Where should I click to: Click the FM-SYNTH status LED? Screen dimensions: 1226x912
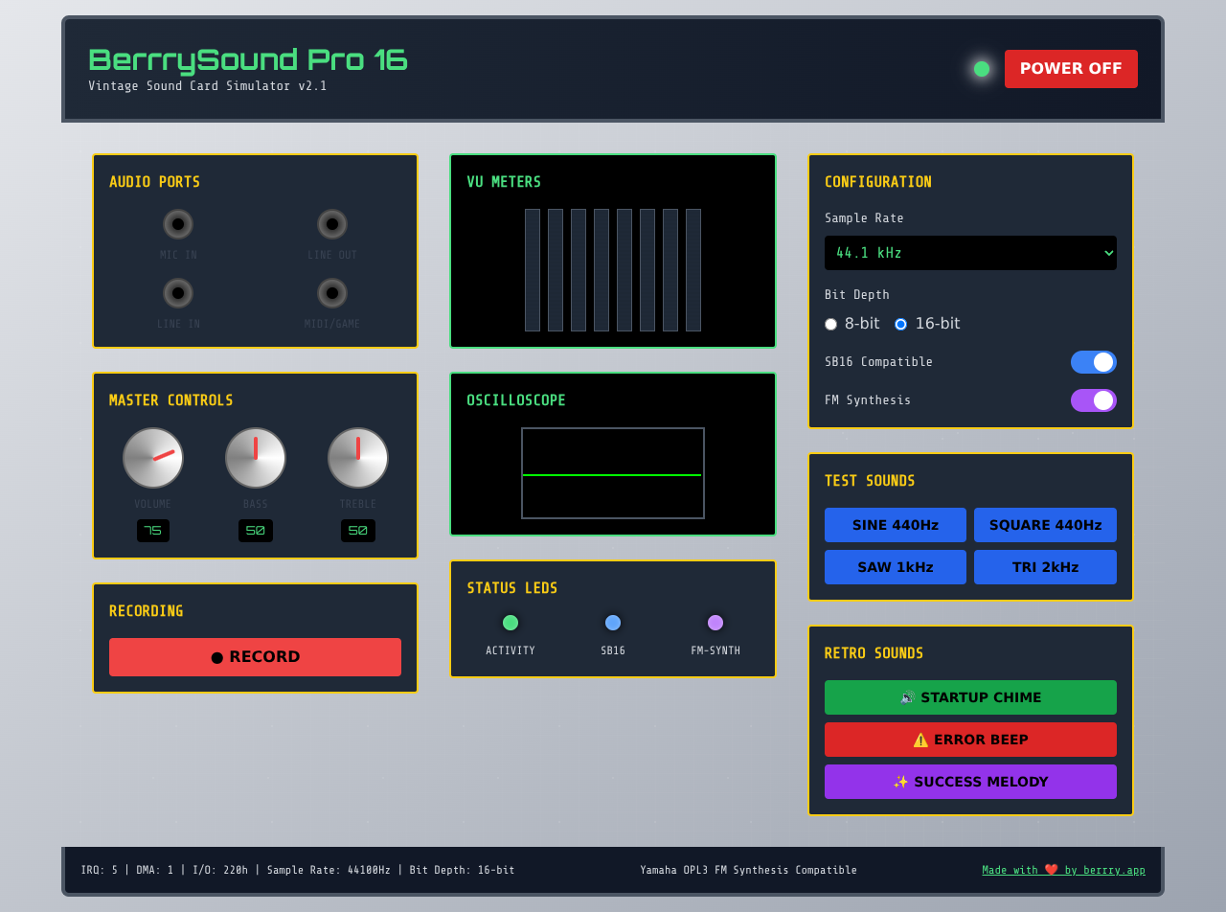(x=715, y=622)
